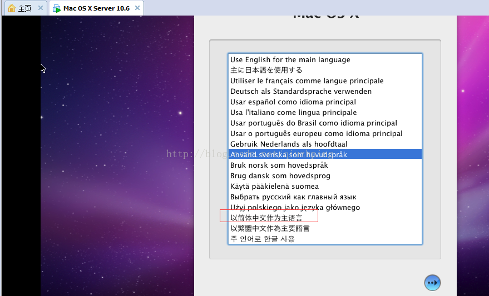Select Użyj polskiego jako języka głównego
This screenshot has height=296, width=489.
coord(325,207)
